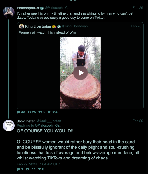Image resolution: width=148 pixels, height=174 pixels.
Task: Open Jack Insten's profile avatar
Action: click(9, 125)
